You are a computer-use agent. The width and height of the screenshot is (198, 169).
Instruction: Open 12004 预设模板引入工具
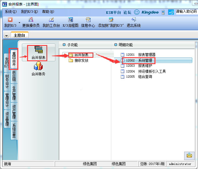pyautogui.click(x=143, y=71)
